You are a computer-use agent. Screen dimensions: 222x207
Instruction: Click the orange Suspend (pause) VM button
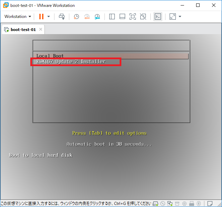pos(41,17)
